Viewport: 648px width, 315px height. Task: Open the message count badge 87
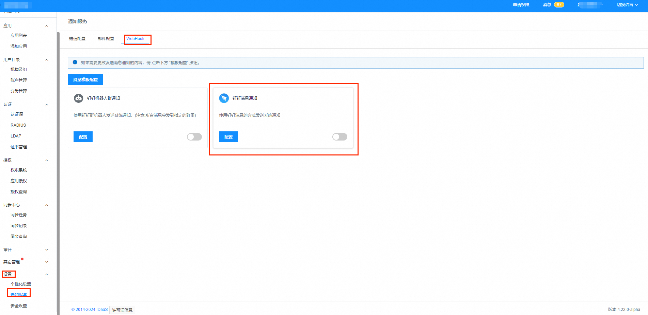point(559,5)
